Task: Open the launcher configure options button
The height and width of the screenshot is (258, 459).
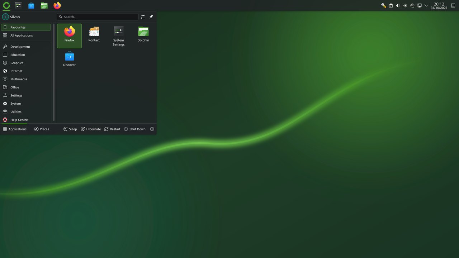Action: pos(143,16)
